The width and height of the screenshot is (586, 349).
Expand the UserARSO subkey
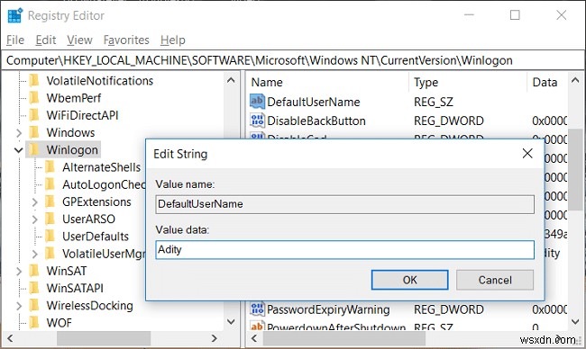point(35,219)
